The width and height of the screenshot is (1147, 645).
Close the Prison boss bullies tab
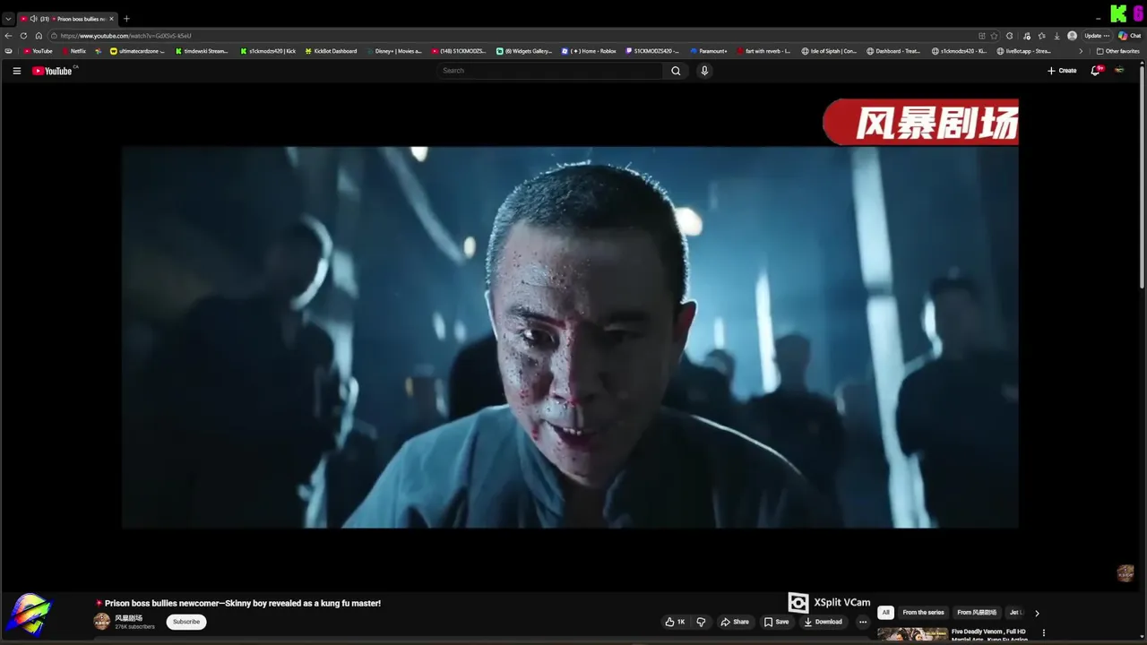(x=111, y=19)
